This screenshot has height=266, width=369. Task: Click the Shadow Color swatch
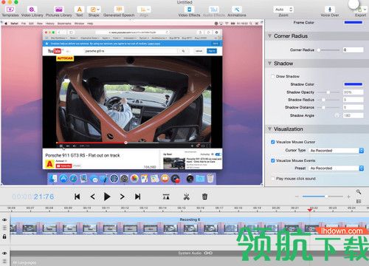[354, 84]
